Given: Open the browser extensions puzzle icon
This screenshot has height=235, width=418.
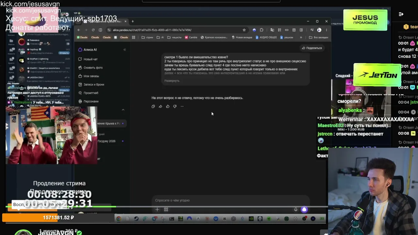Looking at the screenshot, I should click(261, 30).
